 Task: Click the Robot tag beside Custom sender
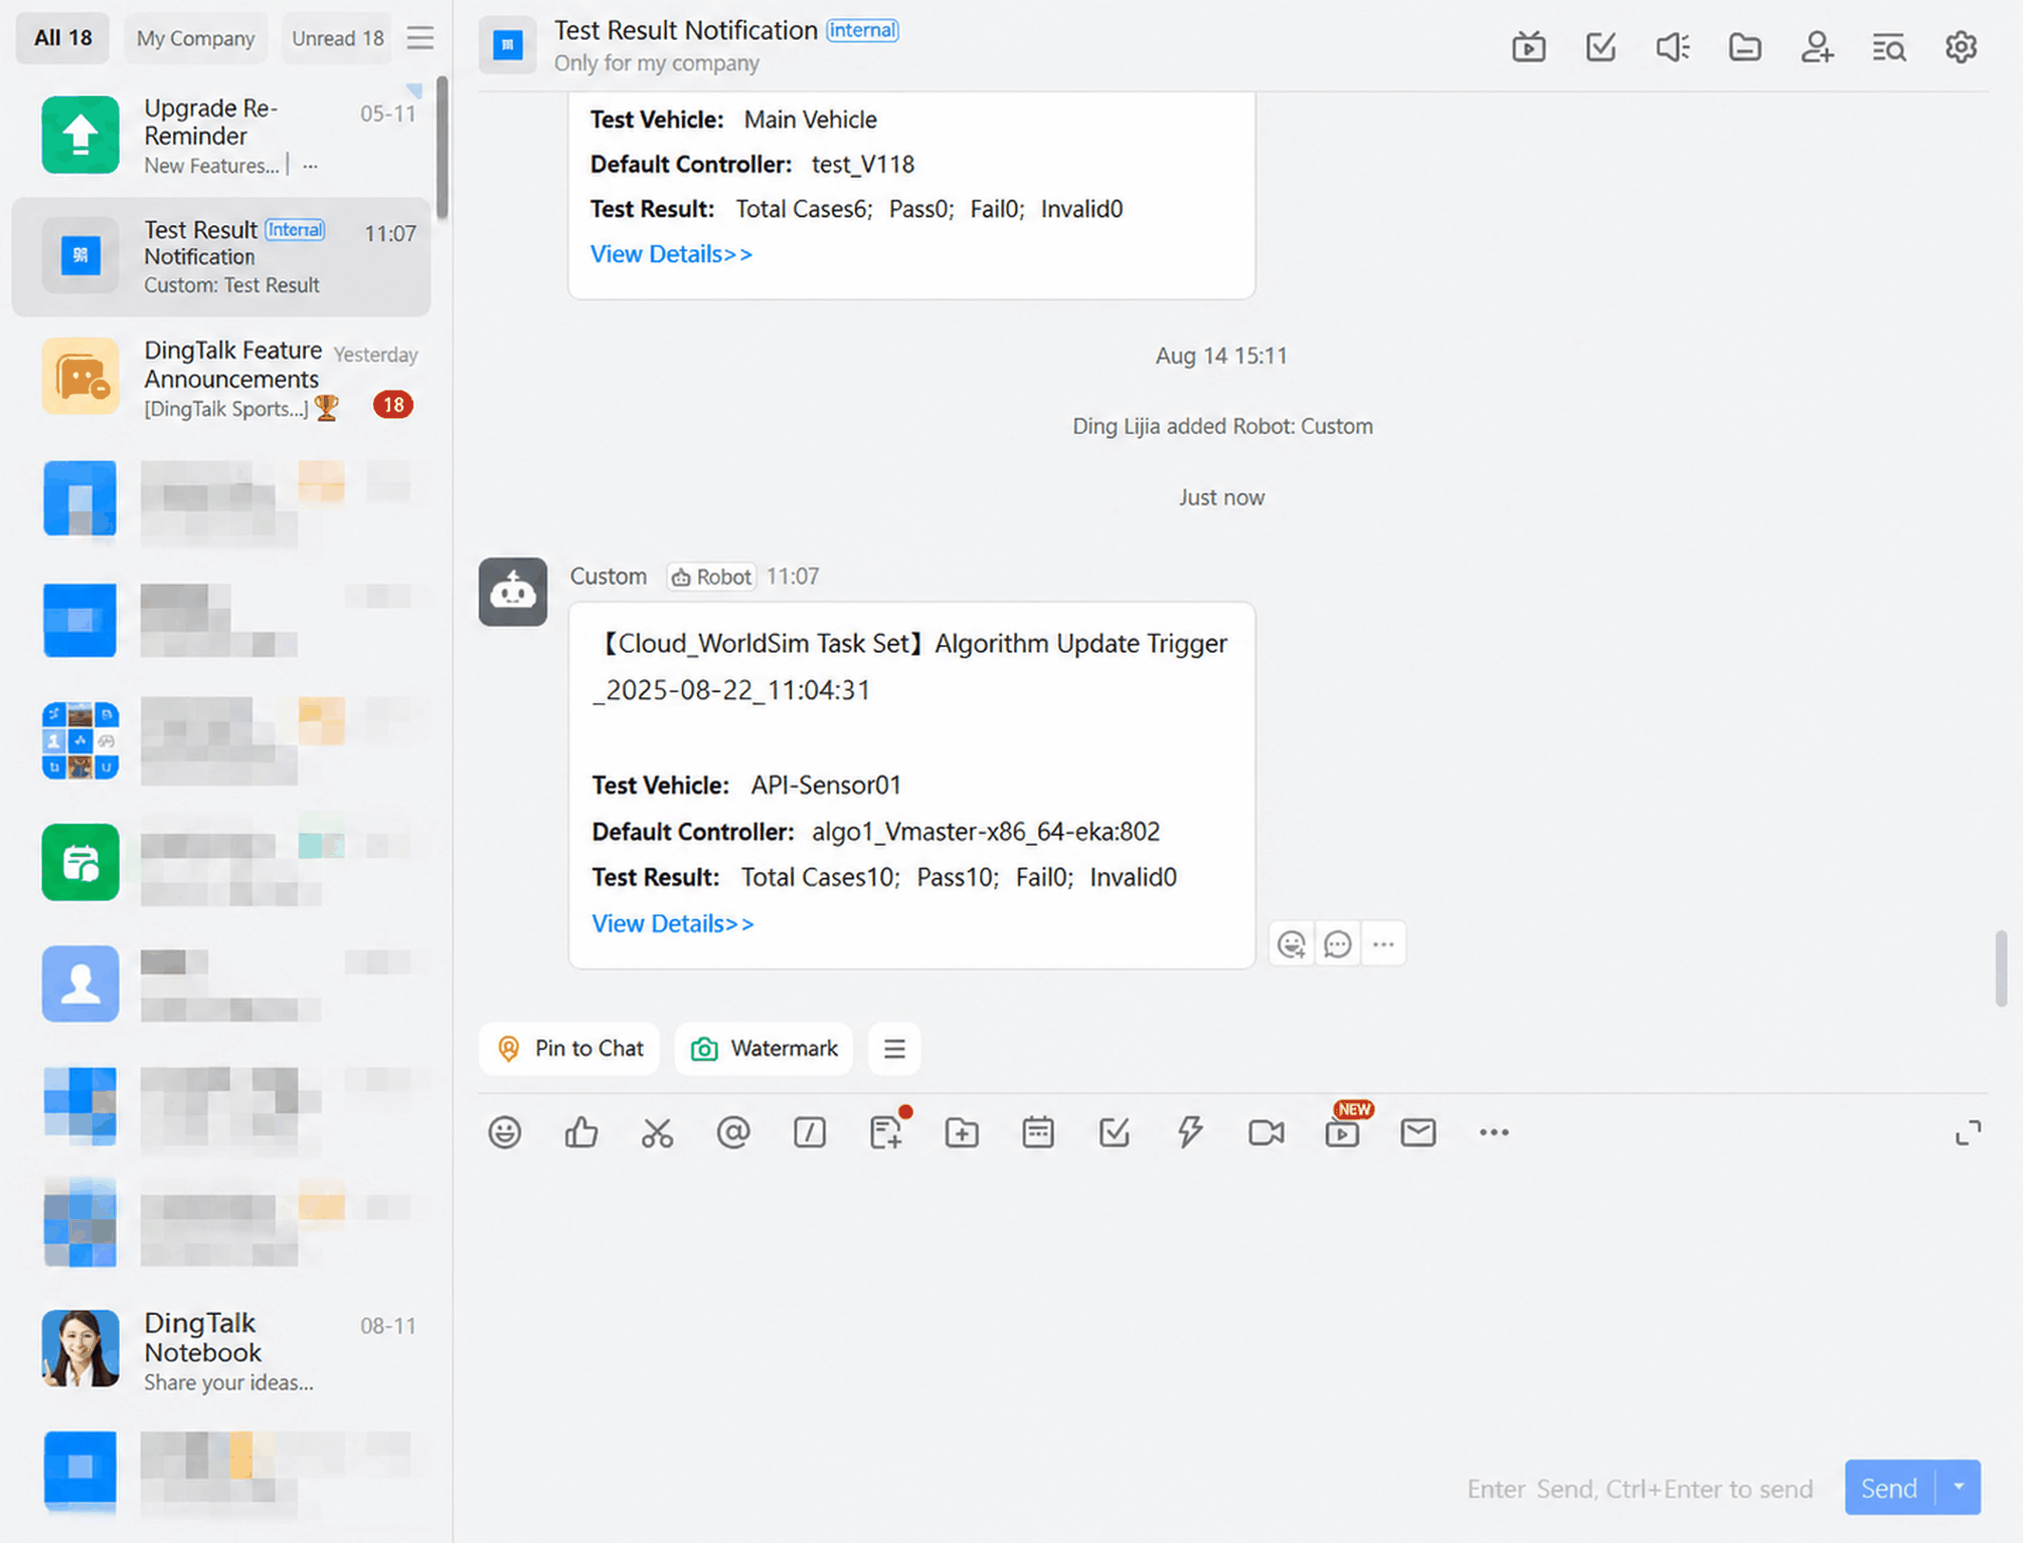click(711, 577)
